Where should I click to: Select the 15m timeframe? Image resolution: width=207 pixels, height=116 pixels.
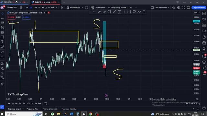tap(35, 8)
